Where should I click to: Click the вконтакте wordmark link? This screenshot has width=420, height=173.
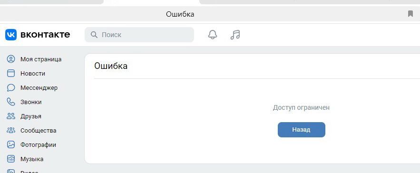45,35
